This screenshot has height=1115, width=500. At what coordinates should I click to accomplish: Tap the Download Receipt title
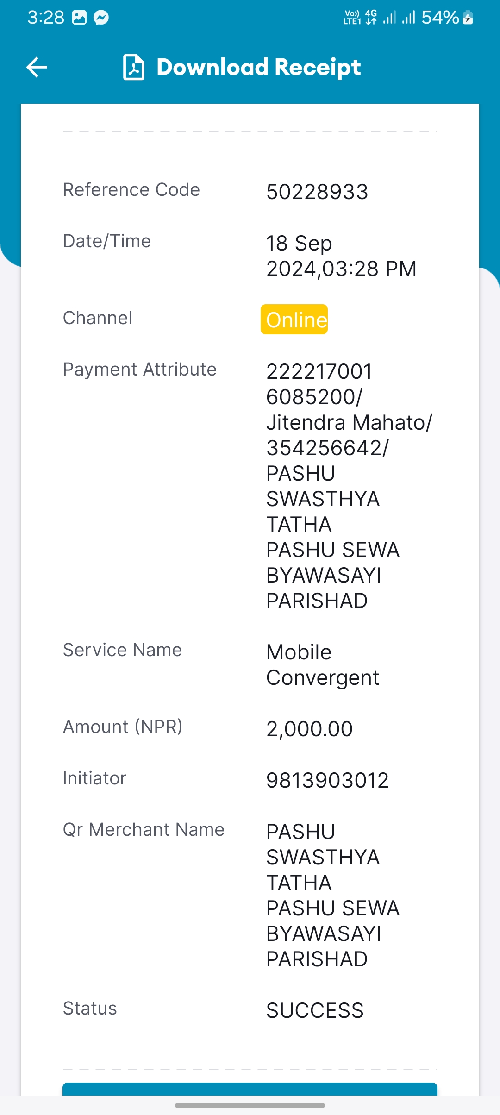tap(259, 67)
